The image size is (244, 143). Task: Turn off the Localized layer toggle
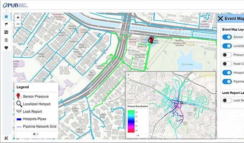coord(227,46)
